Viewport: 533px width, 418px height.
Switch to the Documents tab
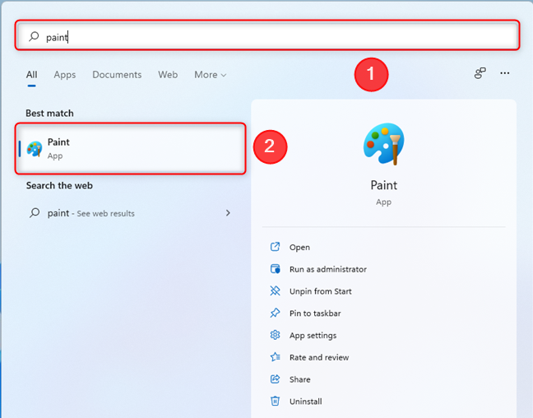[117, 75]
